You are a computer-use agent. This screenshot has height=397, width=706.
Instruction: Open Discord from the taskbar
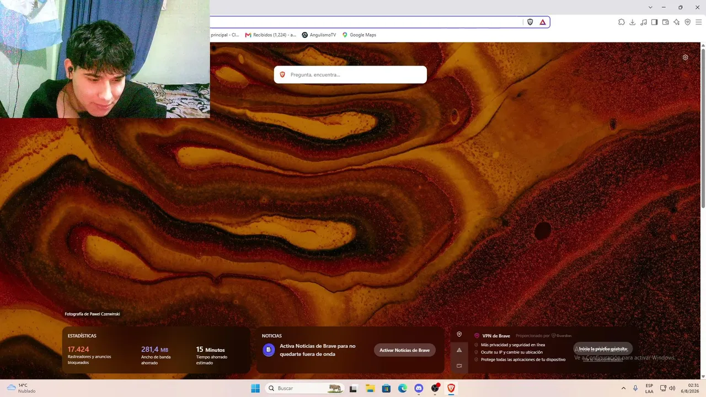(x=419, y=388)
